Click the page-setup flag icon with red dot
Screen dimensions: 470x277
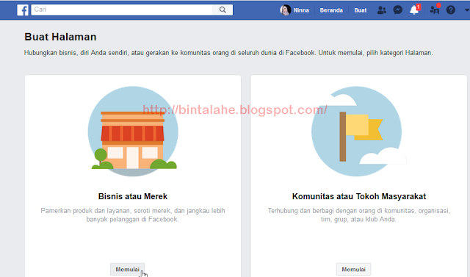click(435, 10)
